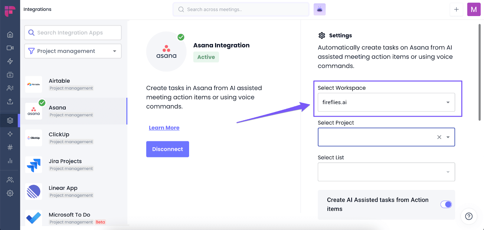Image resolution: width=484 pixels, height=230 pixels.
Task: Open the M profile avatar
Action: [x=474, y=9]
